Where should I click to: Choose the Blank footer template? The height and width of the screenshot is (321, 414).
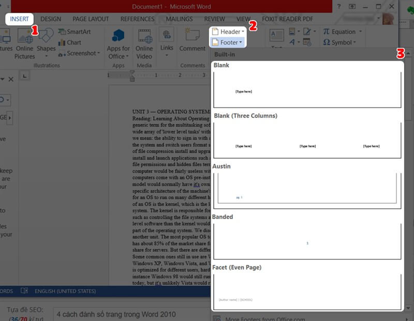307,89
